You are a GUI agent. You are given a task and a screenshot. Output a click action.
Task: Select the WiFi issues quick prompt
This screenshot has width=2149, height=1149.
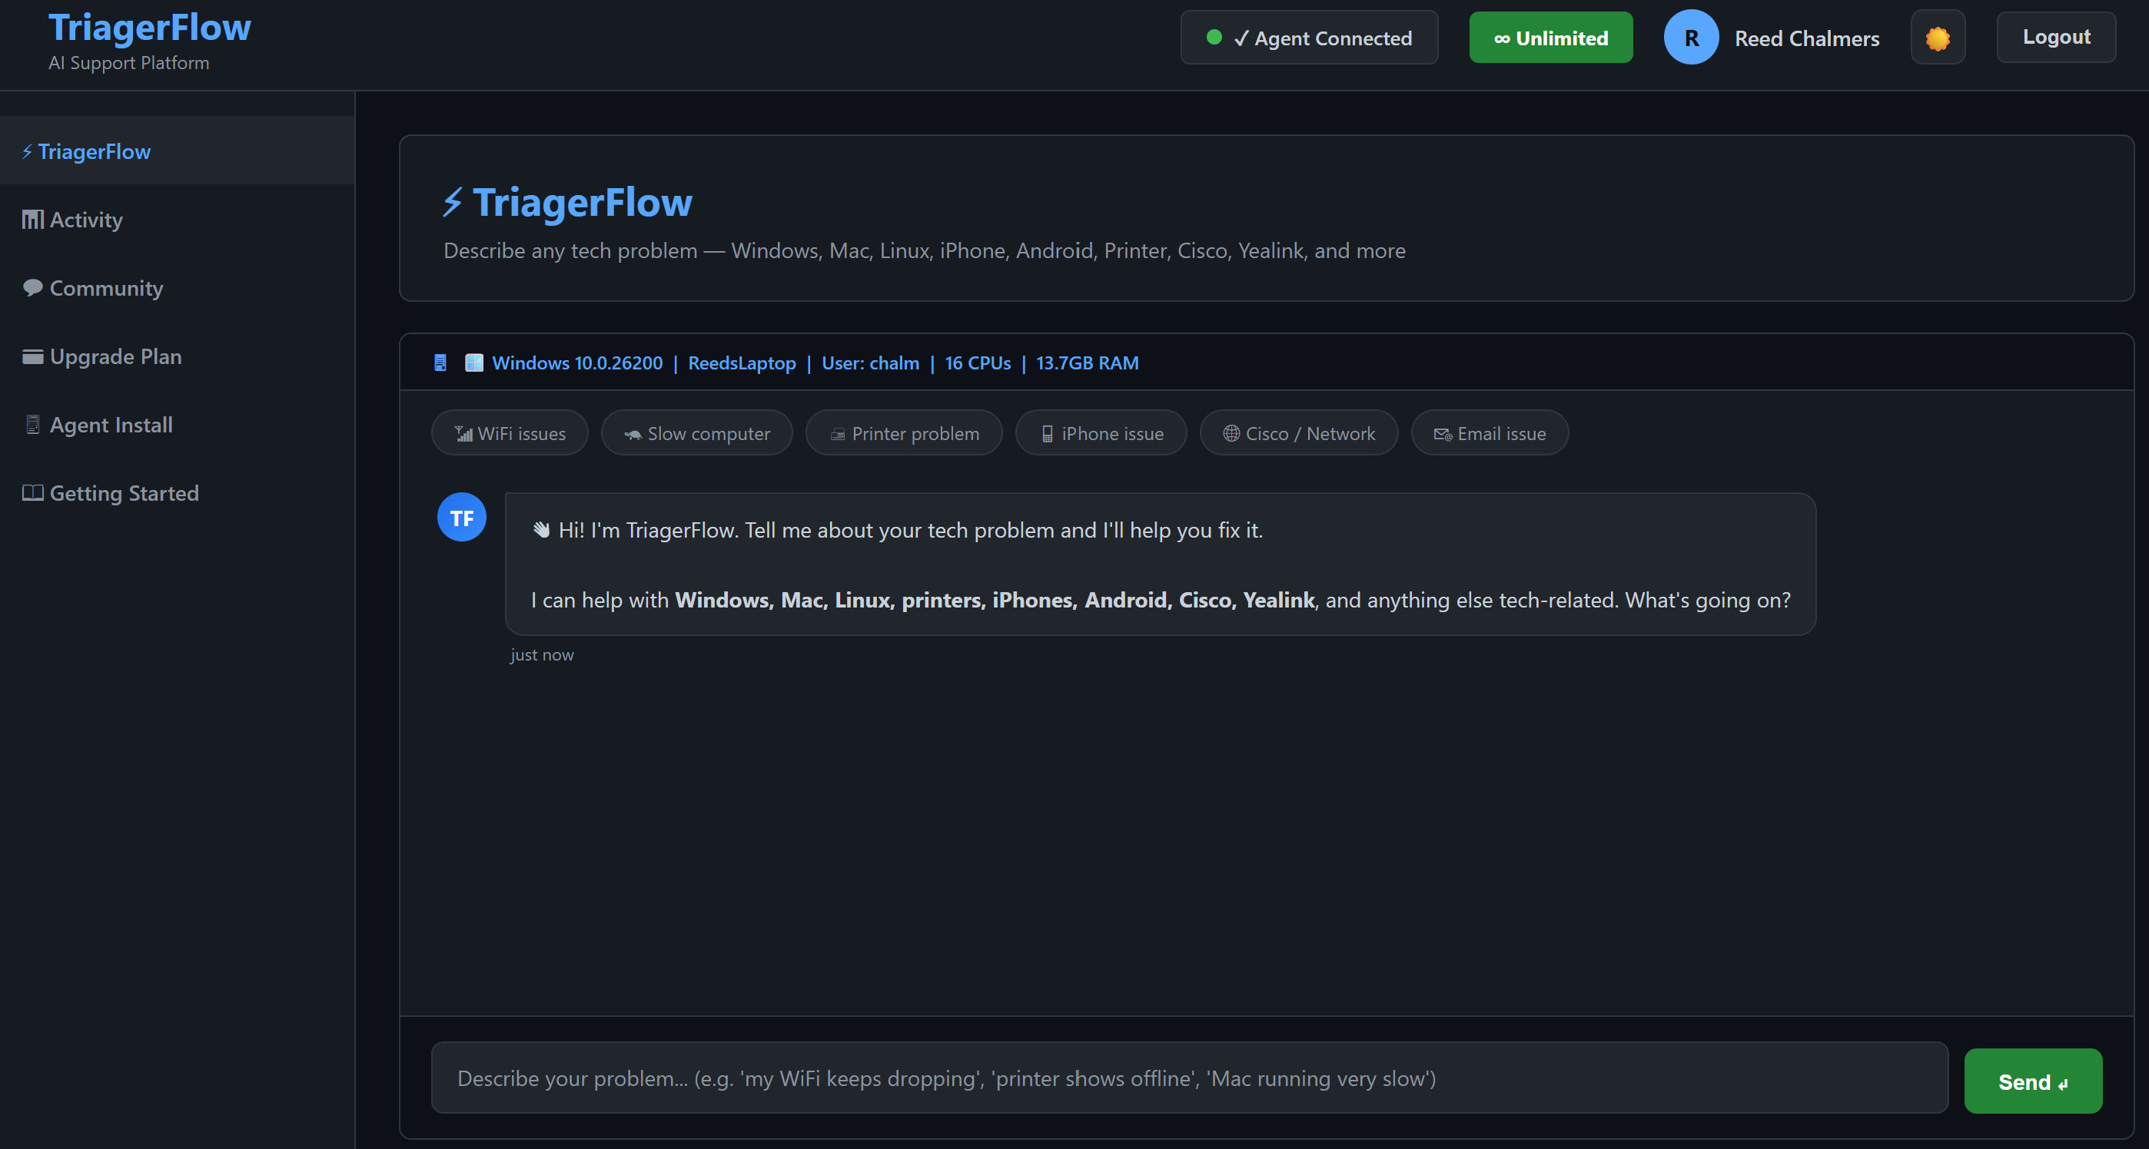510,432
